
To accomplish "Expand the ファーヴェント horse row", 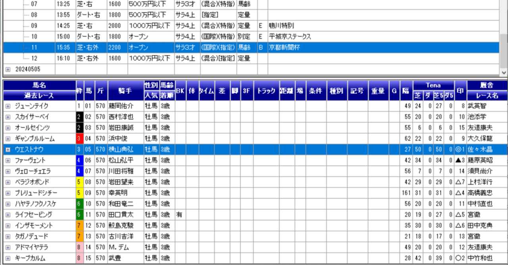I will coord(8,160).
